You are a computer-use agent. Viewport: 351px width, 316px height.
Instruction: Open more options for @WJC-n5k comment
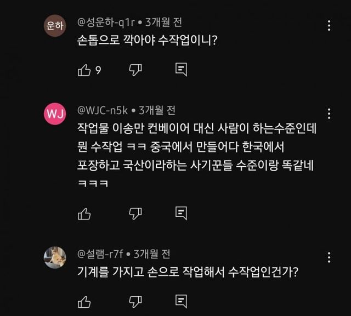[329, 114]
